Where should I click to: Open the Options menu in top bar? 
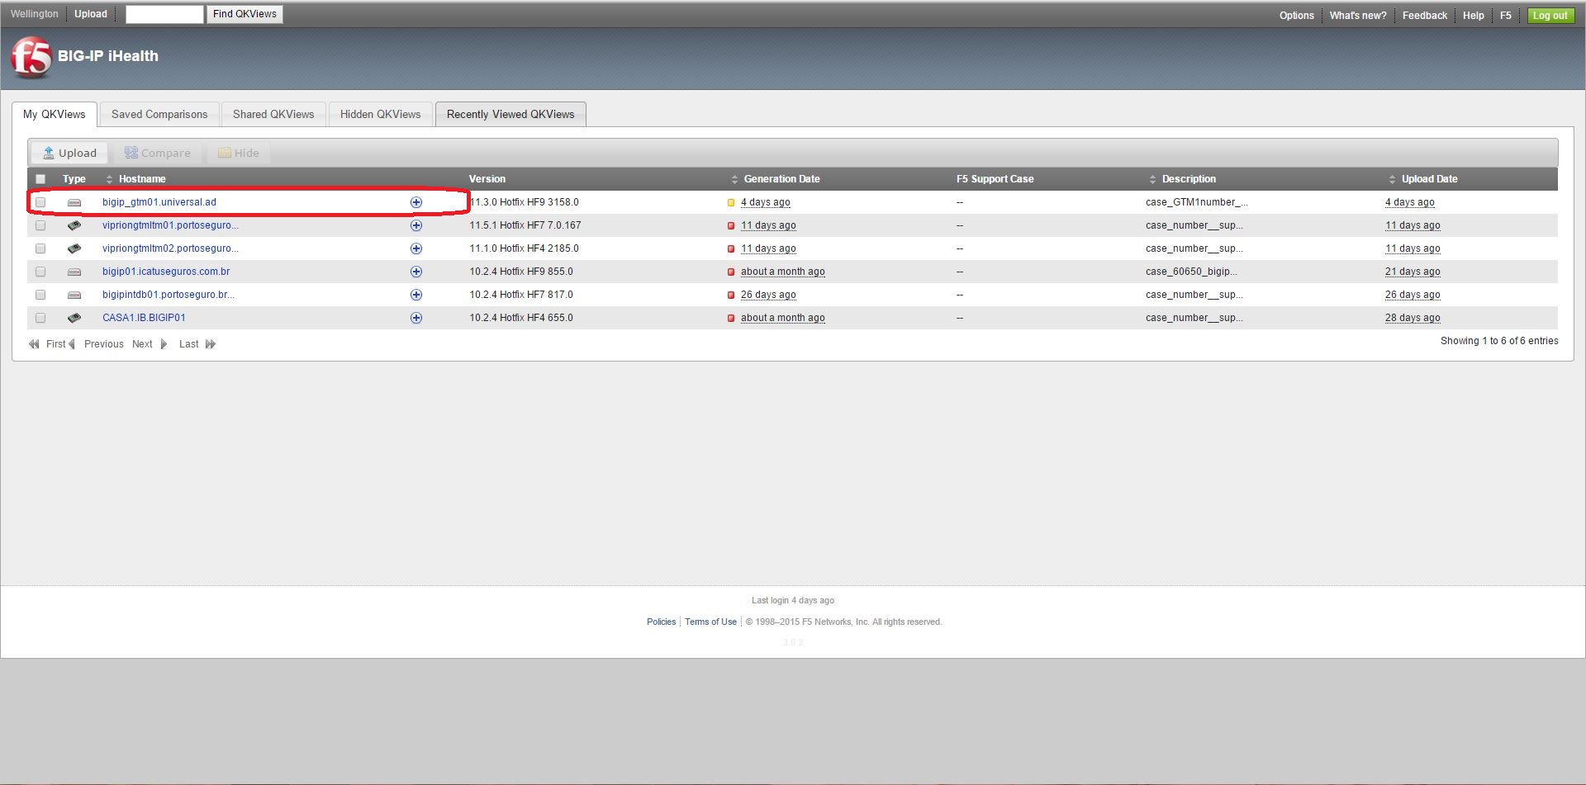pyautogui.click(x=1296, y=16)
